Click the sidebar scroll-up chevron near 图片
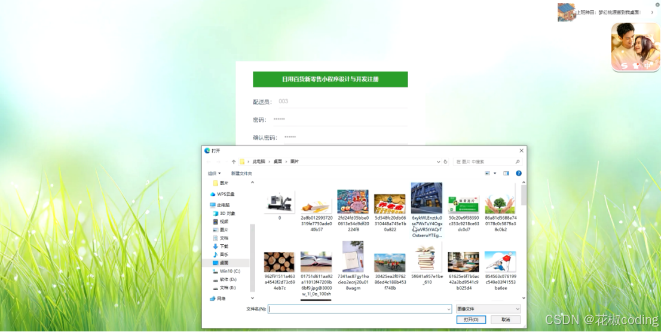 click(253, 183)
